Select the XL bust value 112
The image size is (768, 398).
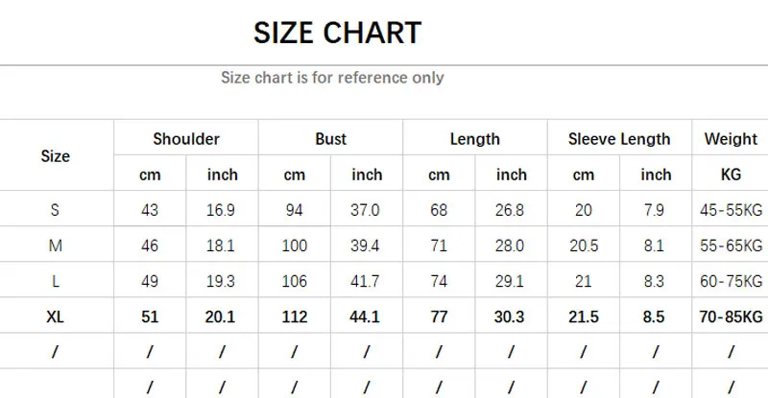coord(295,316)
